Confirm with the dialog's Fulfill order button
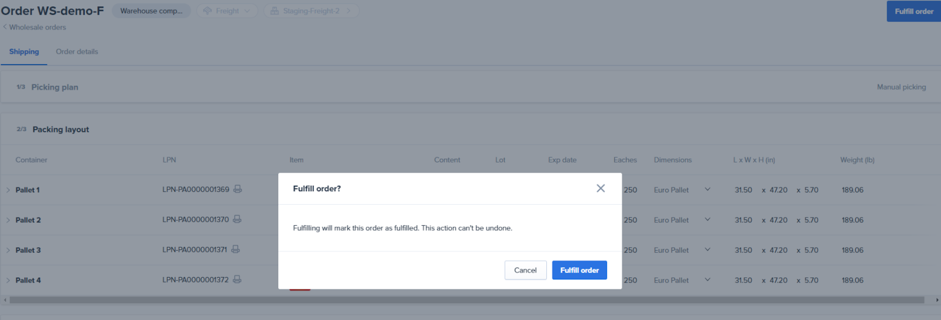 pyautogui.click(x=579, y=270)
